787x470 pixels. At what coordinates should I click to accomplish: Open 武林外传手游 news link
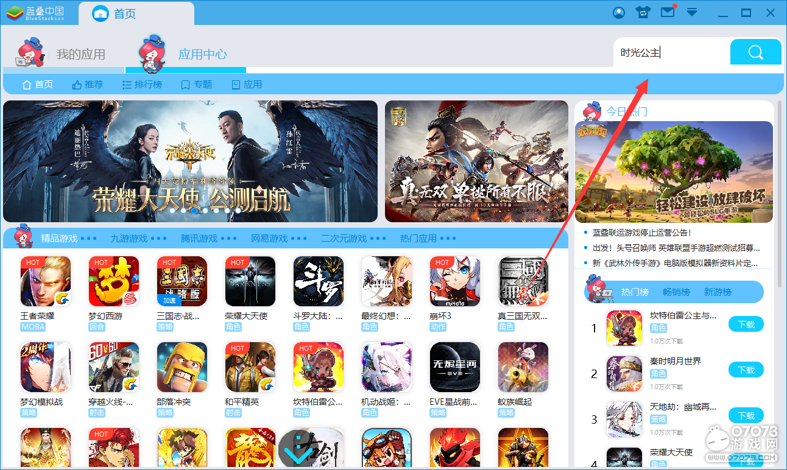click(676, 263)
